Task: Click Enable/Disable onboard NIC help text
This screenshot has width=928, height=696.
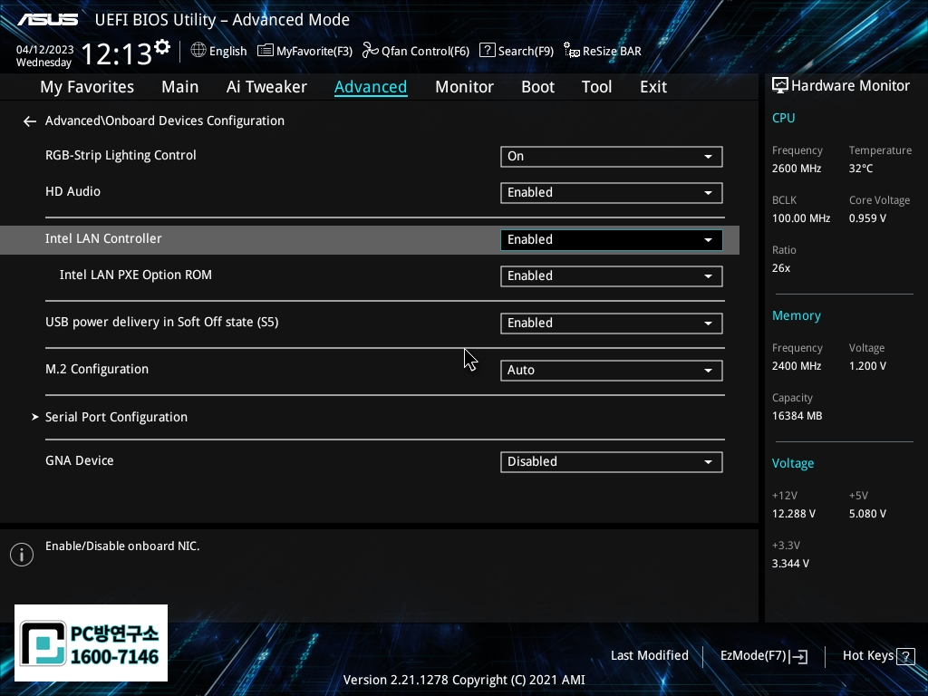Action: click(x=122, y=546)
